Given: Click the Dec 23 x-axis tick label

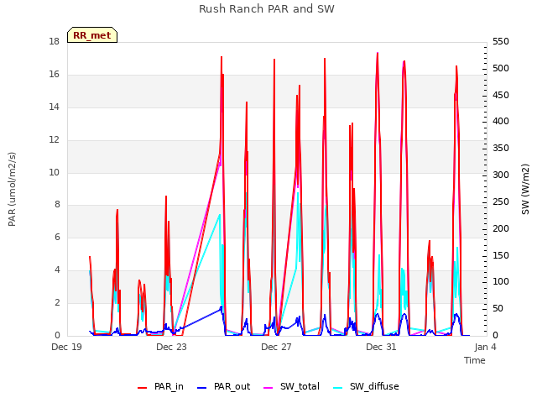Looking at the screenshot, I should (x=171, y=347).
